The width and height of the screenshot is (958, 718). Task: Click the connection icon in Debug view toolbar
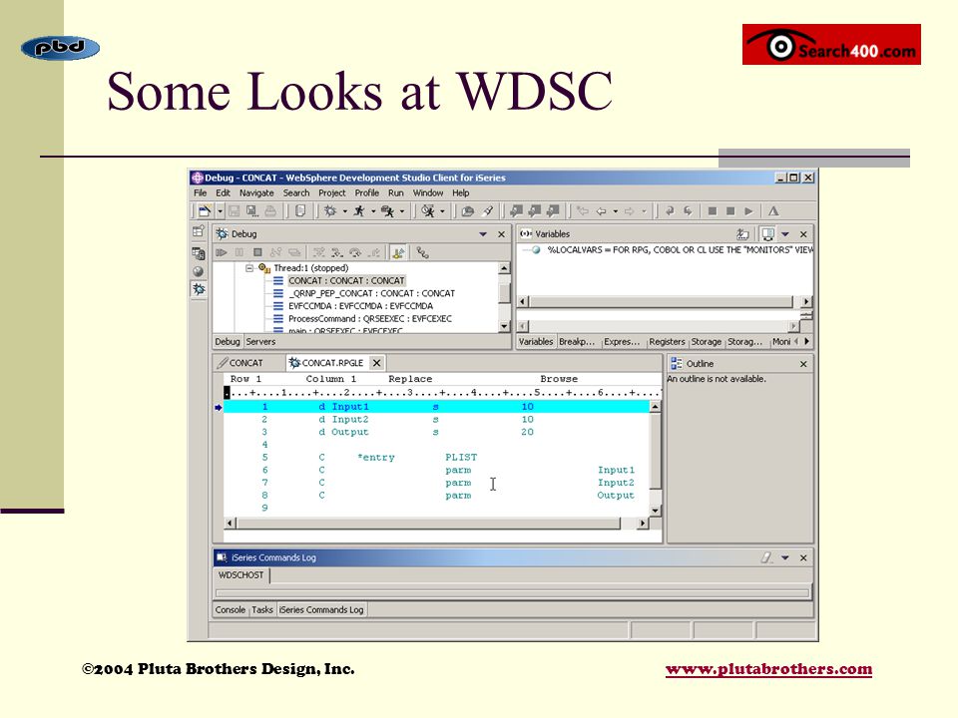422,252
